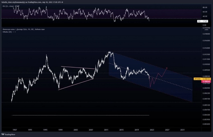Click the TradingView logo in bottom corner
The width and height of the screenshot is (213, 137).
(x=8, y=134)
